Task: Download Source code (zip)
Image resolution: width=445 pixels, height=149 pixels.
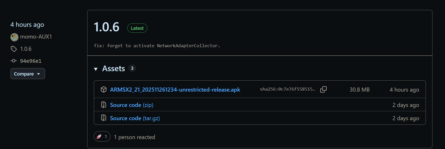Action: click(x=132, y=105)
